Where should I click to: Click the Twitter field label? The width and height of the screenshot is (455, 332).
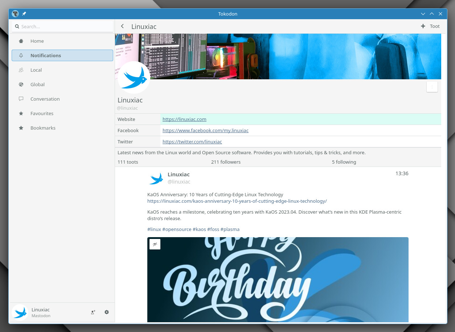125,142
